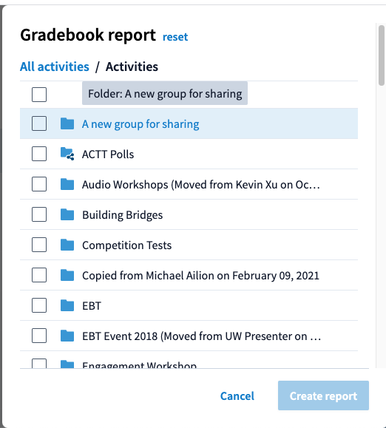Toggle the select-all checkbox at the top of the list
This screenshot has width=386, height=428.
tap(39, 95)
